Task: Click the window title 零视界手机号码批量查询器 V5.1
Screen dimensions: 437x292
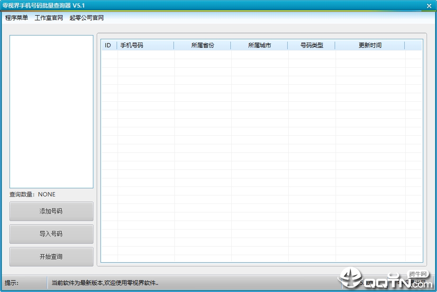Action: pos(44,6)
